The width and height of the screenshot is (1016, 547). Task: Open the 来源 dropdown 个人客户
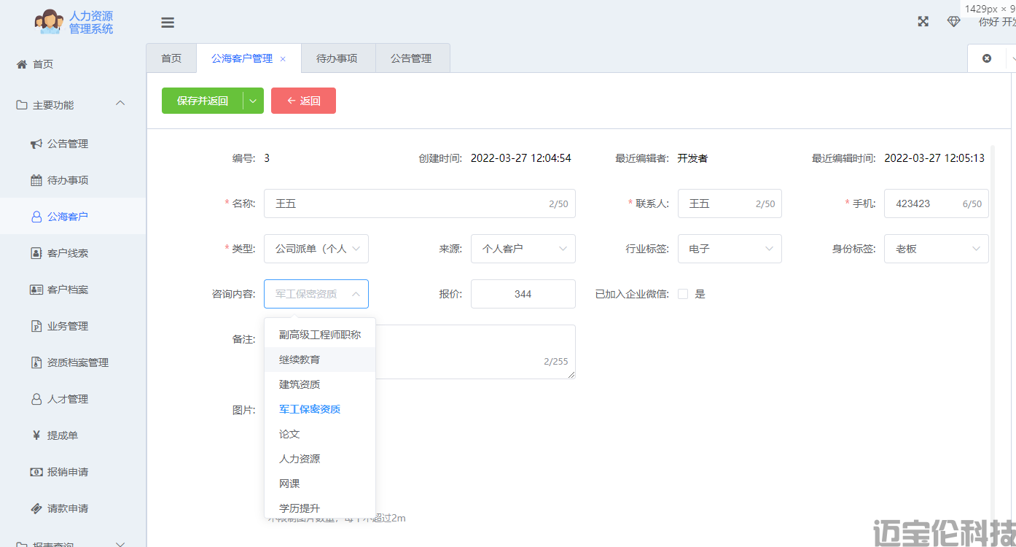[x=523, y=249]
